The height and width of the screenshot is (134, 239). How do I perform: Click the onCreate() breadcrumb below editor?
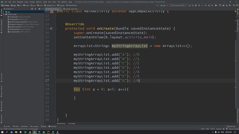72,124
